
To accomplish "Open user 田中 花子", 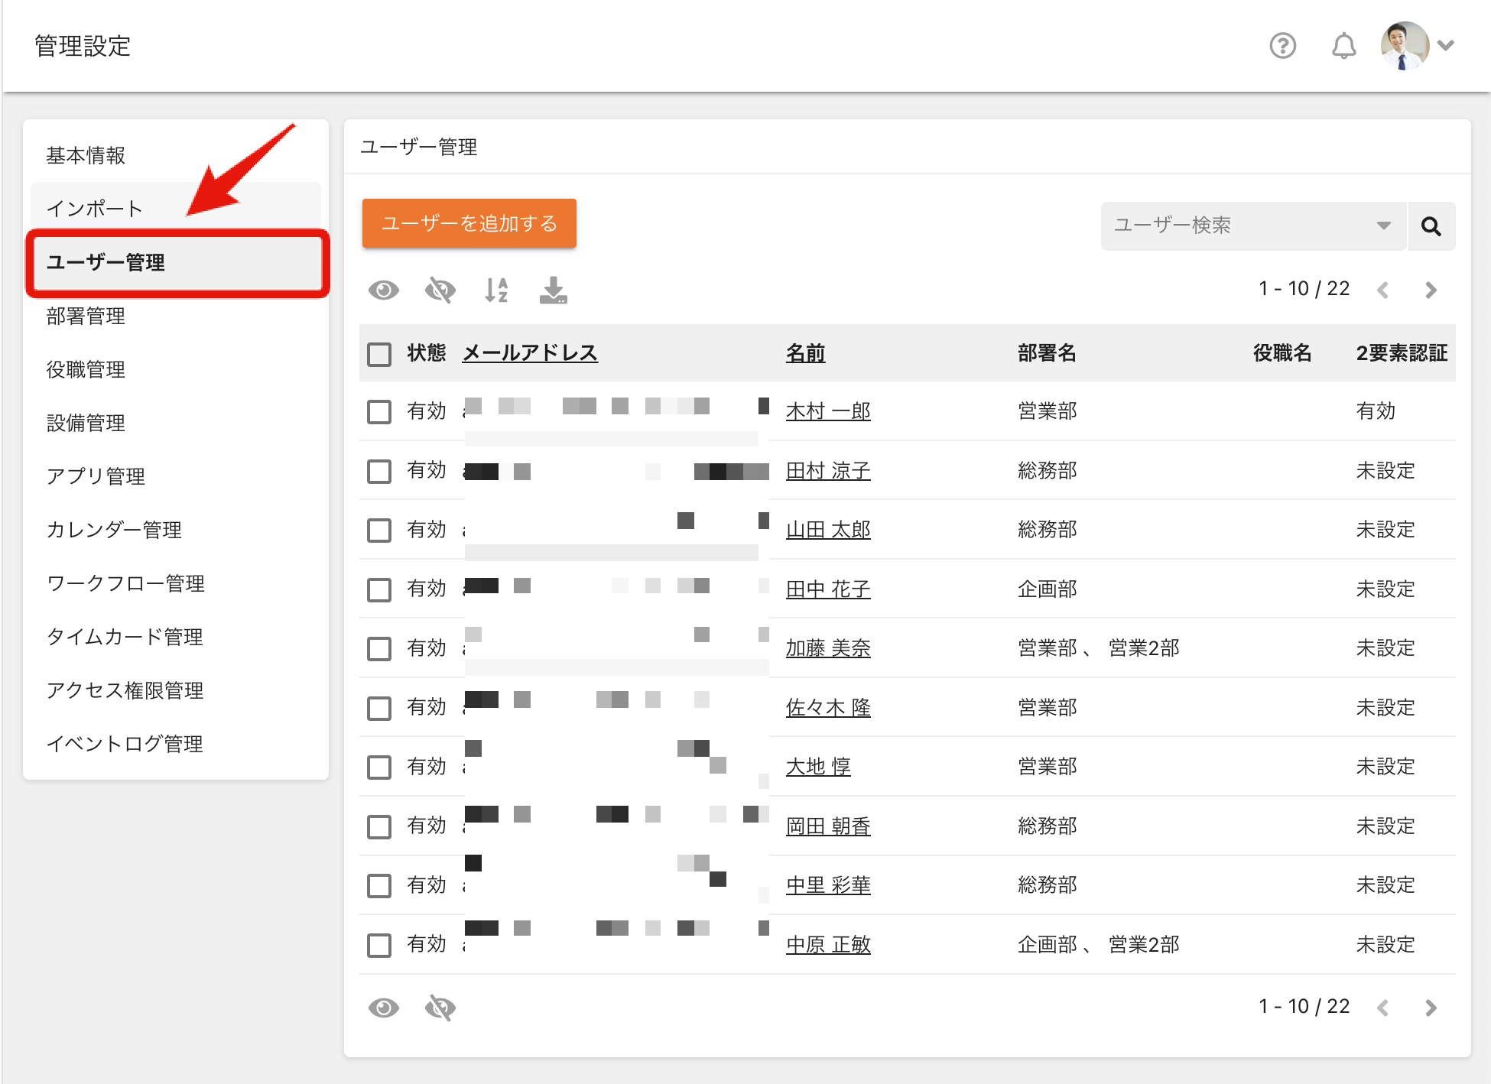I will pyautogui.click(x=828, y=589).
